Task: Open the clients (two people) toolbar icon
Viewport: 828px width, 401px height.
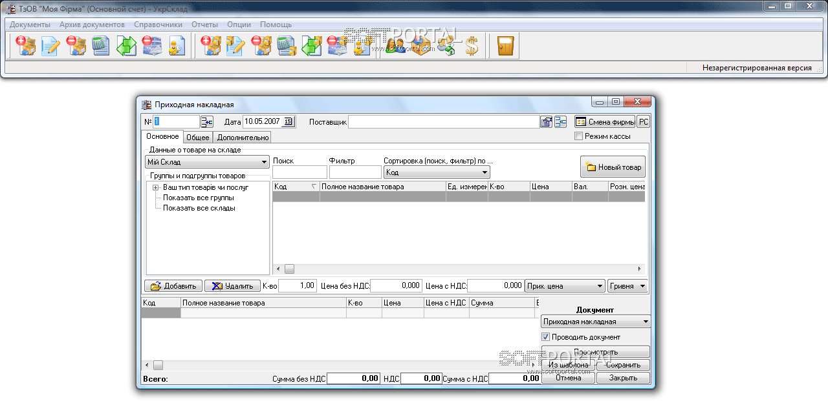Action: point(395,46)
